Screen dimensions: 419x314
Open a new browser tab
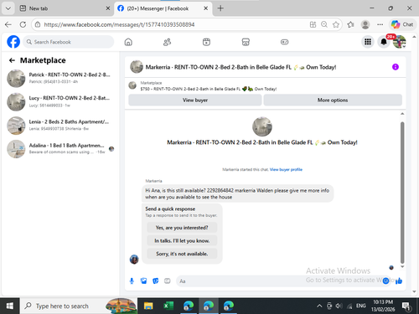pyautogui.click(x=220, y=8)
